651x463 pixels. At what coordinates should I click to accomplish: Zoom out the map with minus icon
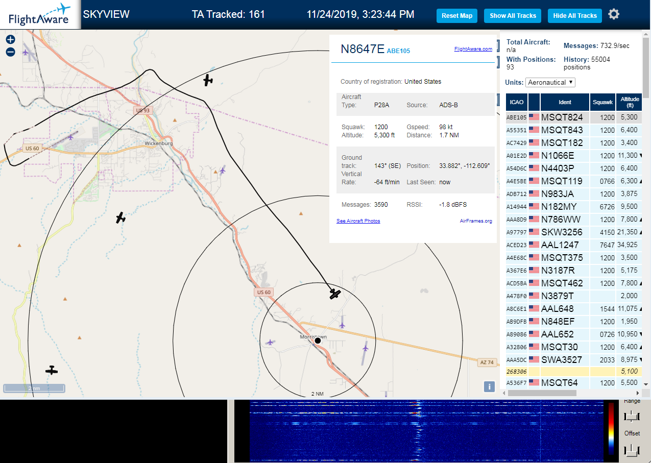(10, 52)
